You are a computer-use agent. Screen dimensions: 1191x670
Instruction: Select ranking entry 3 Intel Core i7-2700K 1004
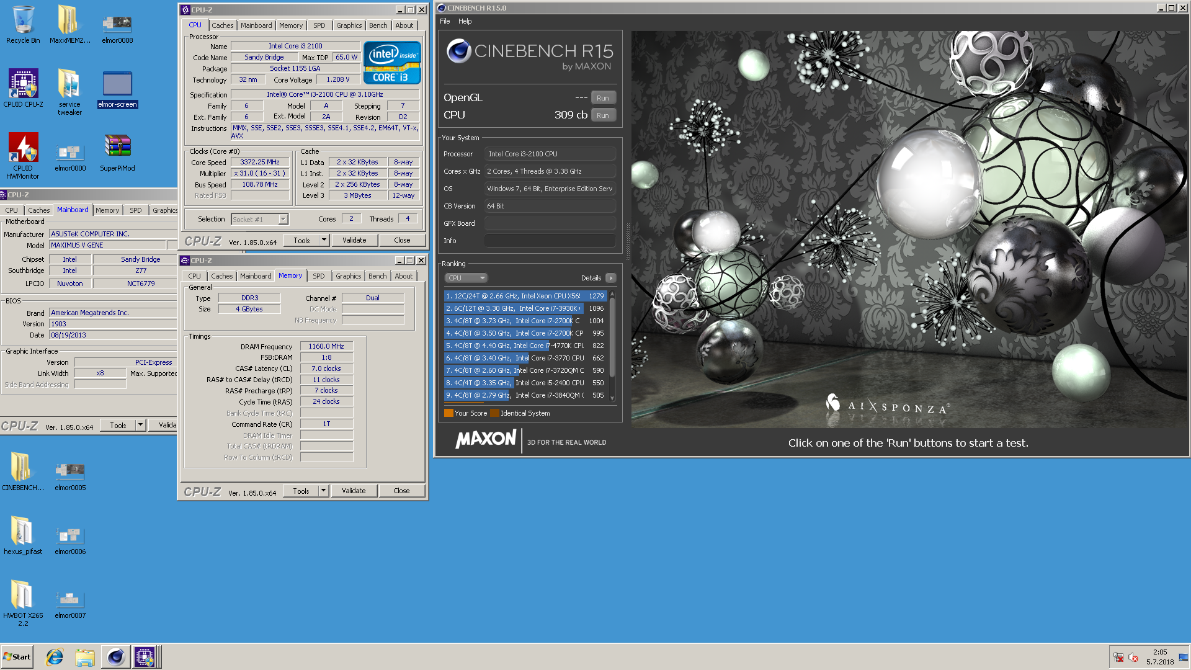pyautogui.click(x=525, y=321)
